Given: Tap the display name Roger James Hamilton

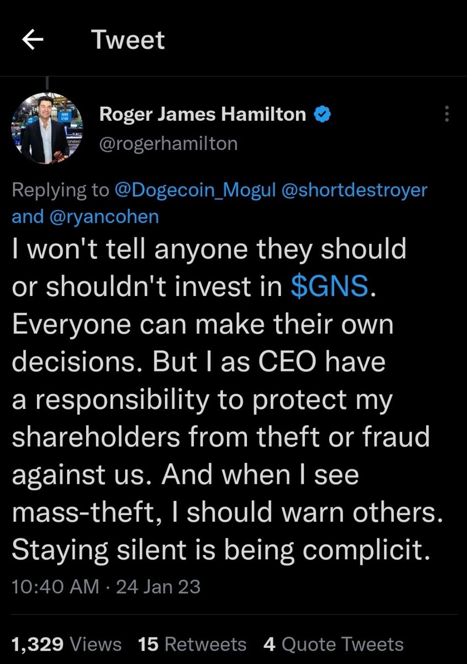Looking at the screenshot, I should pyautogui.click(x=202, y=115).
